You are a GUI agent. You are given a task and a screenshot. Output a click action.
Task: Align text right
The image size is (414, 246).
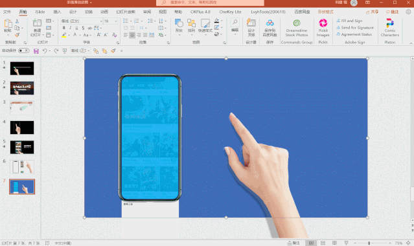point(139,35)
